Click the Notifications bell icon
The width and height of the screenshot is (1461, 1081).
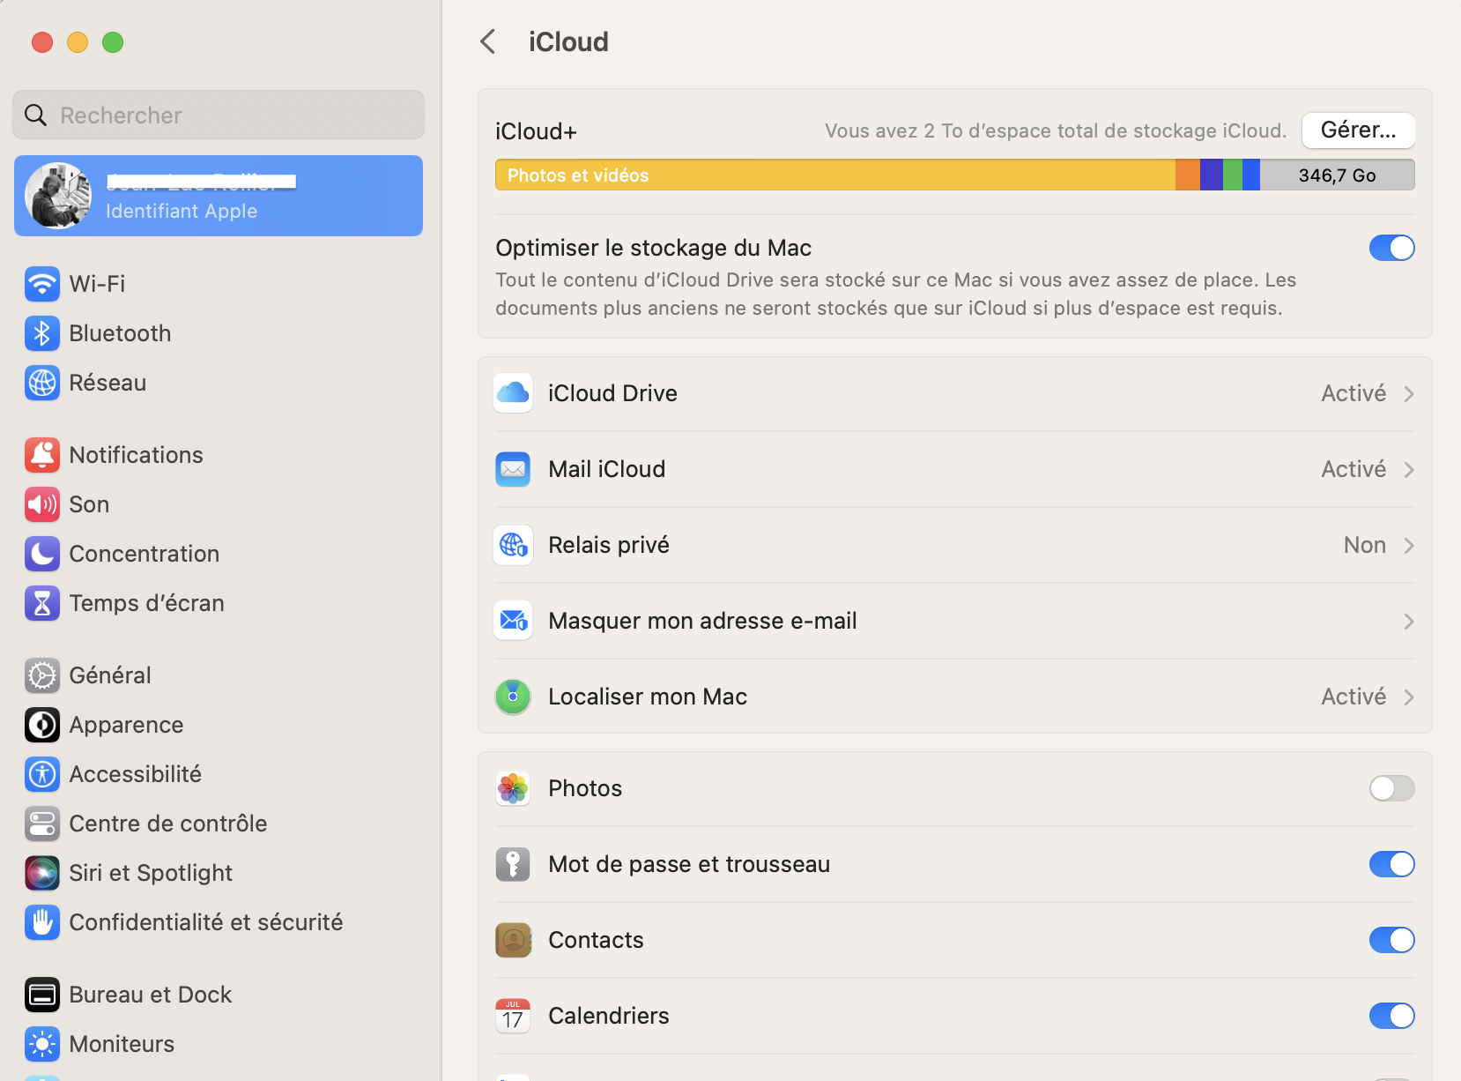pyautogui.click(x=41, y=455)
